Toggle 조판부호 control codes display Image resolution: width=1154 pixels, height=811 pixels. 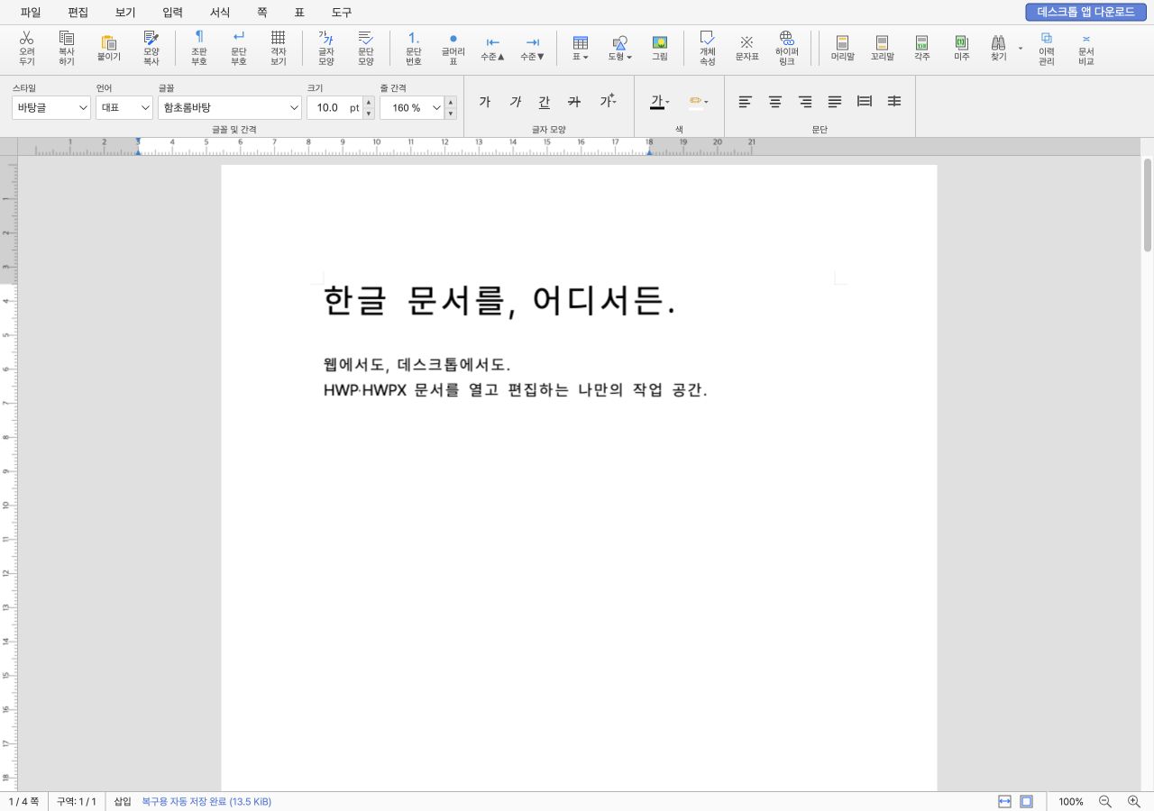pyautogui.click(x=199, y=48)
